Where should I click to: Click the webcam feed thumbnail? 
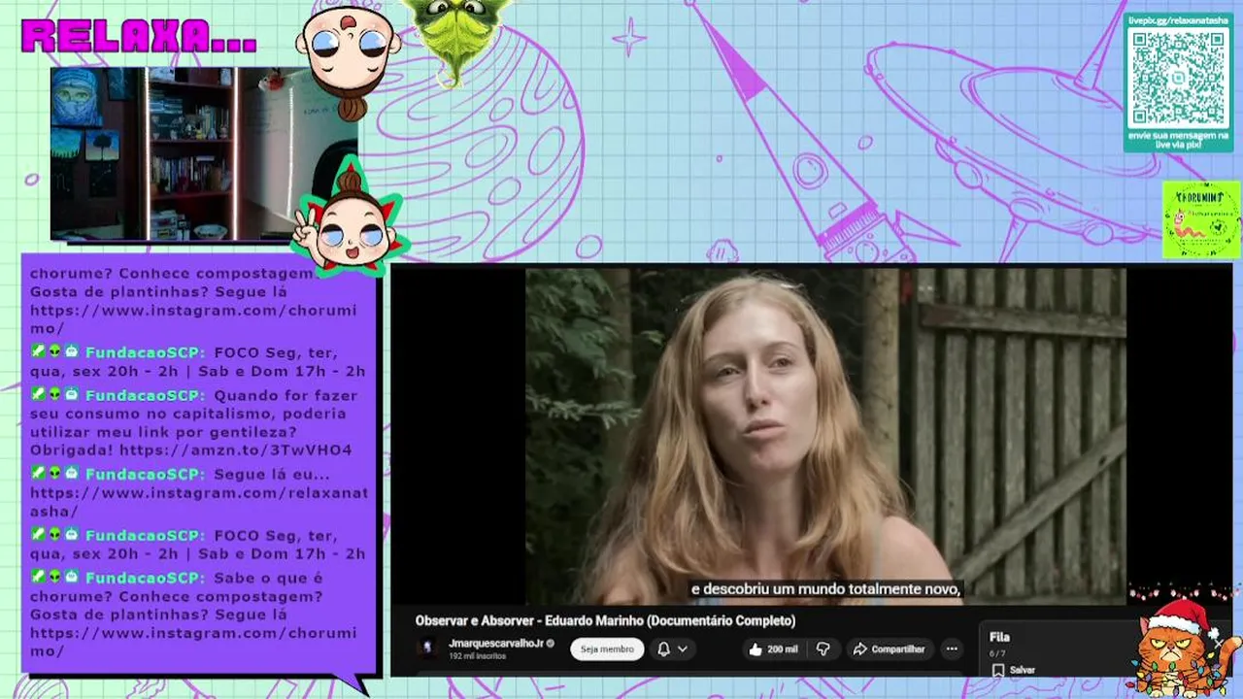[204, 153]
